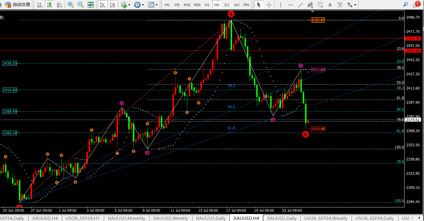The height and width of the screenshot is (221, 424).
Task: Select the D1 timeframe
Action: click(227, 5)
